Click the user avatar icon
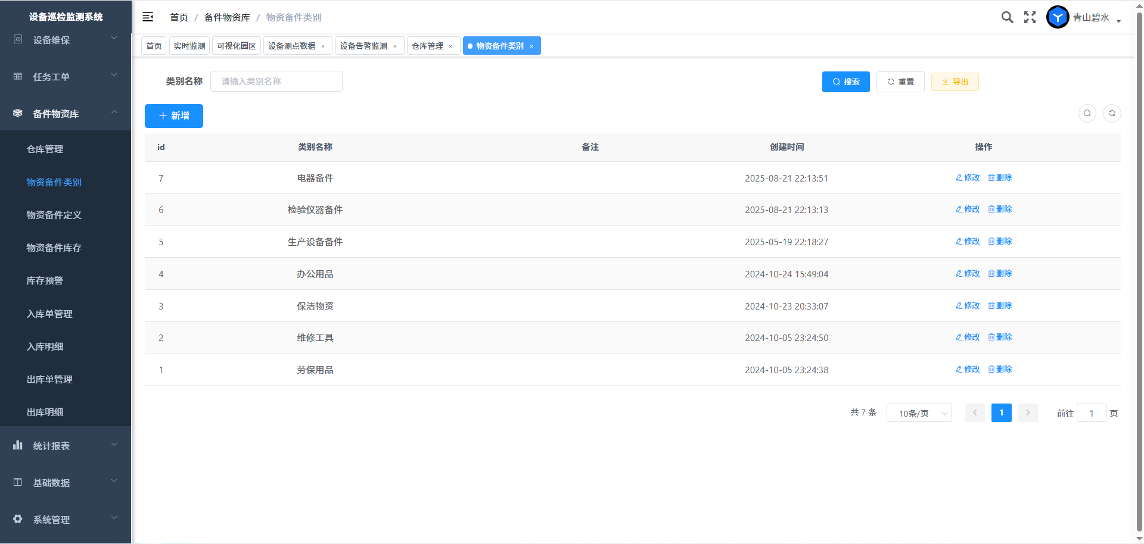 point(1058,17)
